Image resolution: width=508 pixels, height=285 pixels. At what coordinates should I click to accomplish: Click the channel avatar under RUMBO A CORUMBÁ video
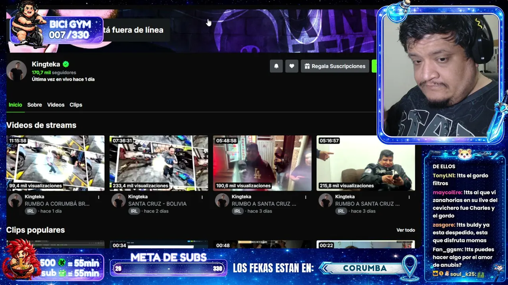(15, 200)
